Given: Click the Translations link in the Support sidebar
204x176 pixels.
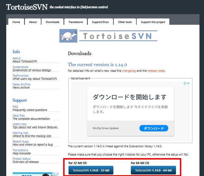Looking at the screenshot, I should tap(20, 150).
